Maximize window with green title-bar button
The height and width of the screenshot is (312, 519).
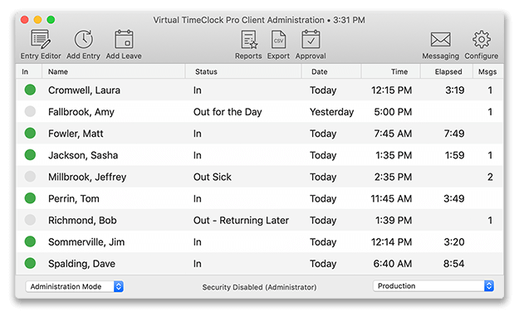(x=51, y=20)
